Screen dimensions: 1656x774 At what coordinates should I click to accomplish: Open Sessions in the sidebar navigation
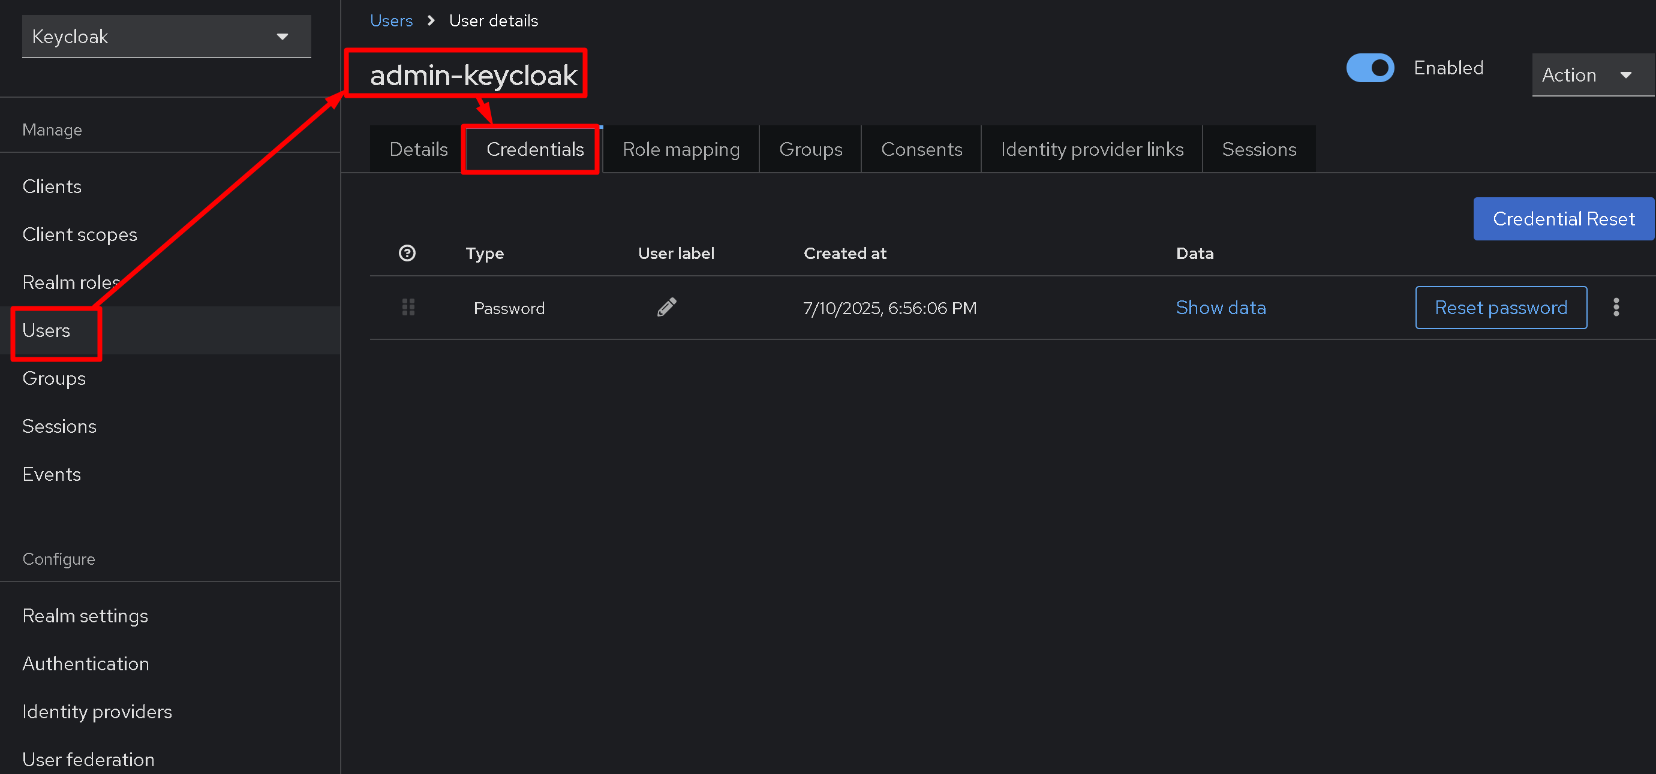tap(170, 426)
